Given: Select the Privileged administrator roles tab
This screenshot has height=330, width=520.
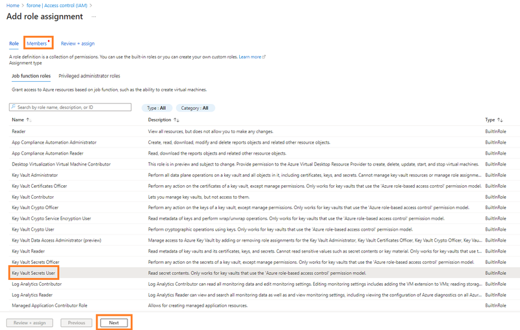Looking at the screenshot, I should point(89,76).
